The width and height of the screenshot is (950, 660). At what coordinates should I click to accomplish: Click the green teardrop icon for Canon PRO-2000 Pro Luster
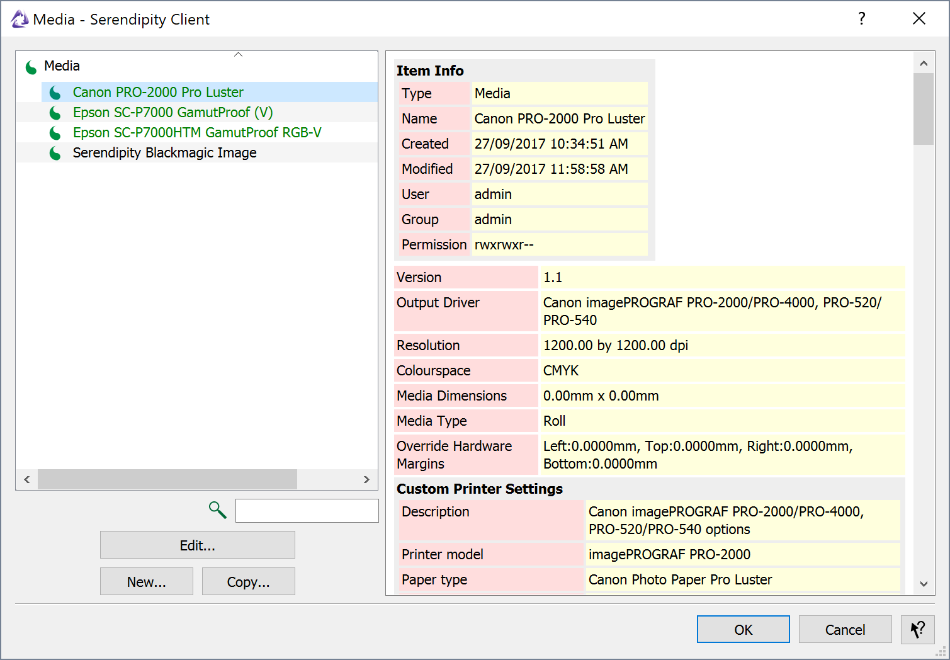(55, 92)
